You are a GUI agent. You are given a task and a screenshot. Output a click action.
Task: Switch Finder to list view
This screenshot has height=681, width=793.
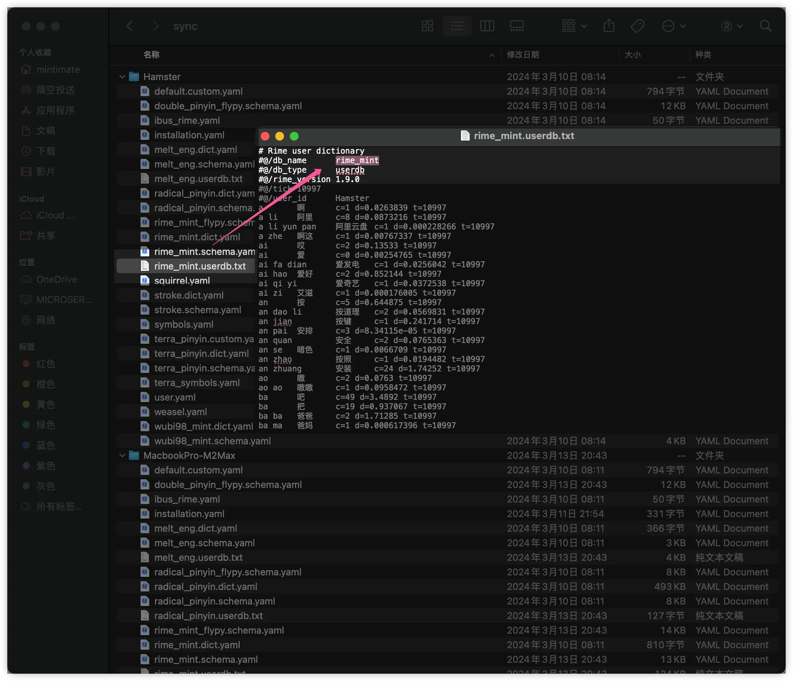457,26
